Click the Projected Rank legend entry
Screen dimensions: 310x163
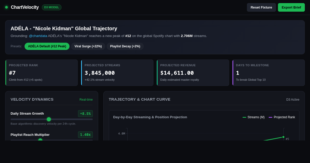click(282, 117)
